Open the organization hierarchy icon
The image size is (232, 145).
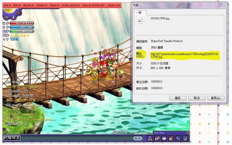[x=150, y=138]
